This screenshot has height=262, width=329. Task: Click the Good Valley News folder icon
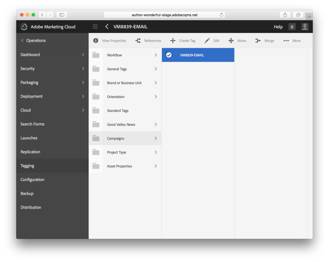click(x=96, y=124)
